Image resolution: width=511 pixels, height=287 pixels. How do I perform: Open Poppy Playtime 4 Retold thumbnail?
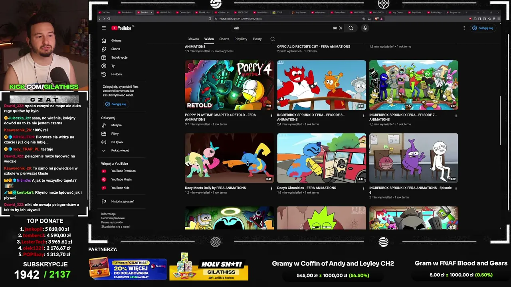(230, 85)
